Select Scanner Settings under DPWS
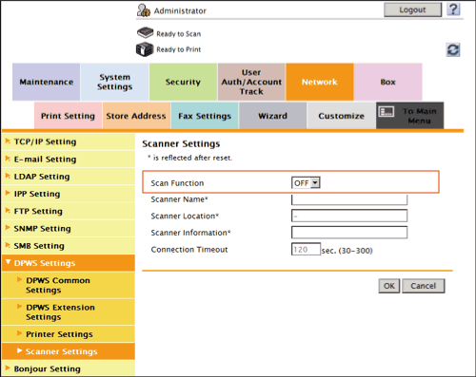 click(69, 351)
